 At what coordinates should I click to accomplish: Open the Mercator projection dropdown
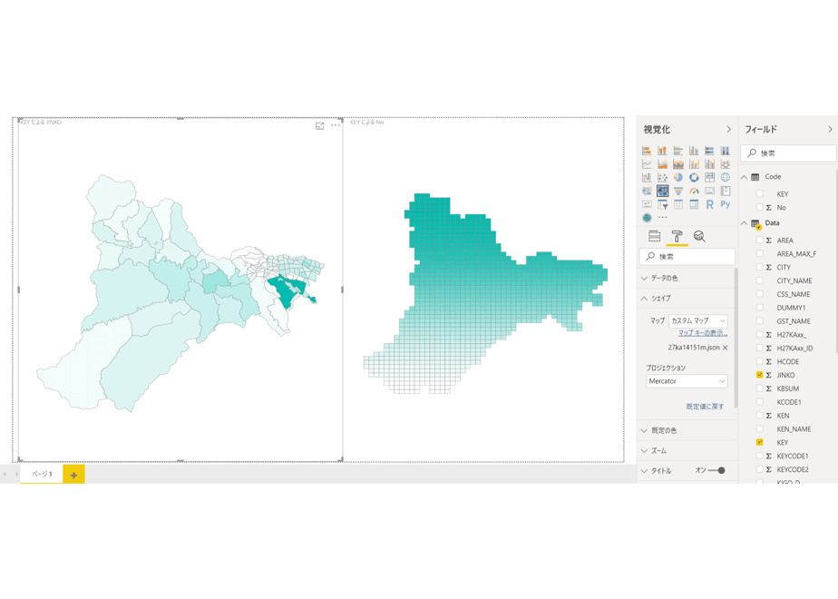click(x=687, y=381)
